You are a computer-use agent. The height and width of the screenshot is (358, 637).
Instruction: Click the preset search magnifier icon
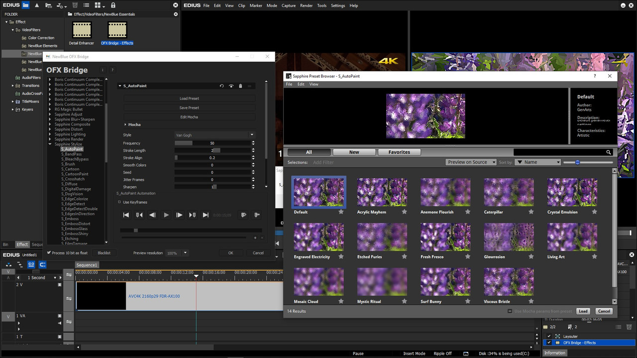608,152
